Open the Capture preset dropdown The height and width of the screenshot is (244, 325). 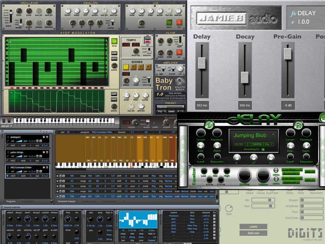click(171, 107)
